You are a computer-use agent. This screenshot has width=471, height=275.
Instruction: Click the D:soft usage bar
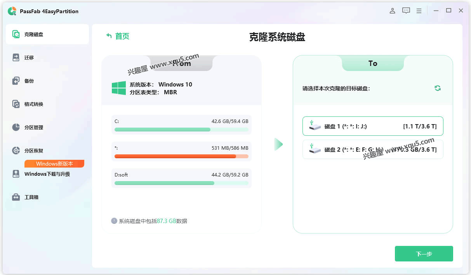point(181,183)
